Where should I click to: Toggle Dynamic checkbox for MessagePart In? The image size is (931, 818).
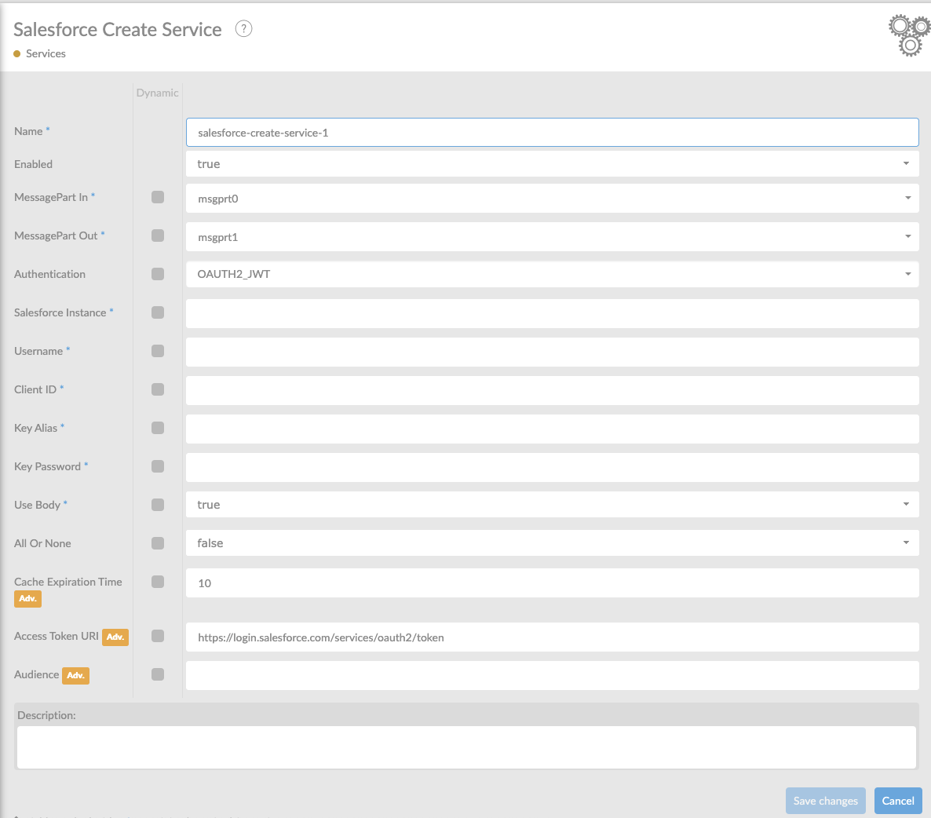point(157,197)
